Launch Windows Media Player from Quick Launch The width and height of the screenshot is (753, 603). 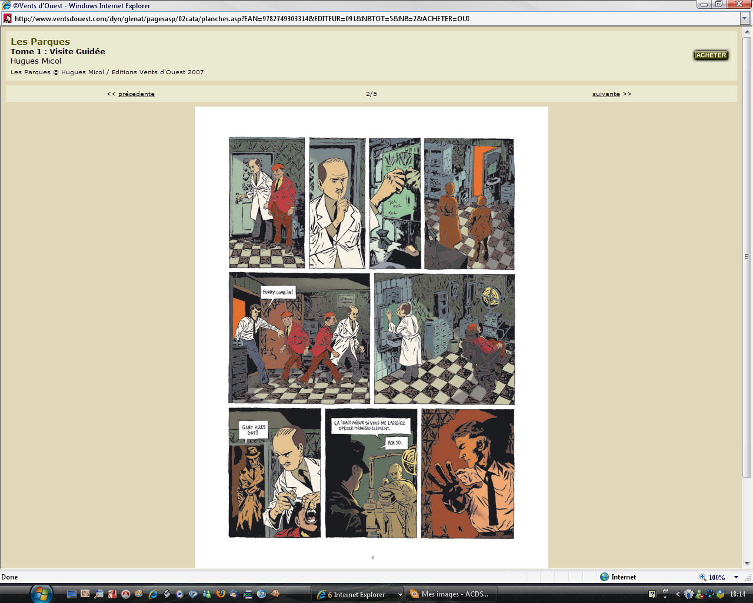[x=180, y=594]
